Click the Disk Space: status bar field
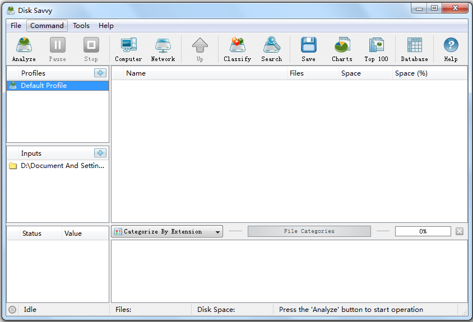The width and height of the screenshot is (473, 322). point(232,310)
